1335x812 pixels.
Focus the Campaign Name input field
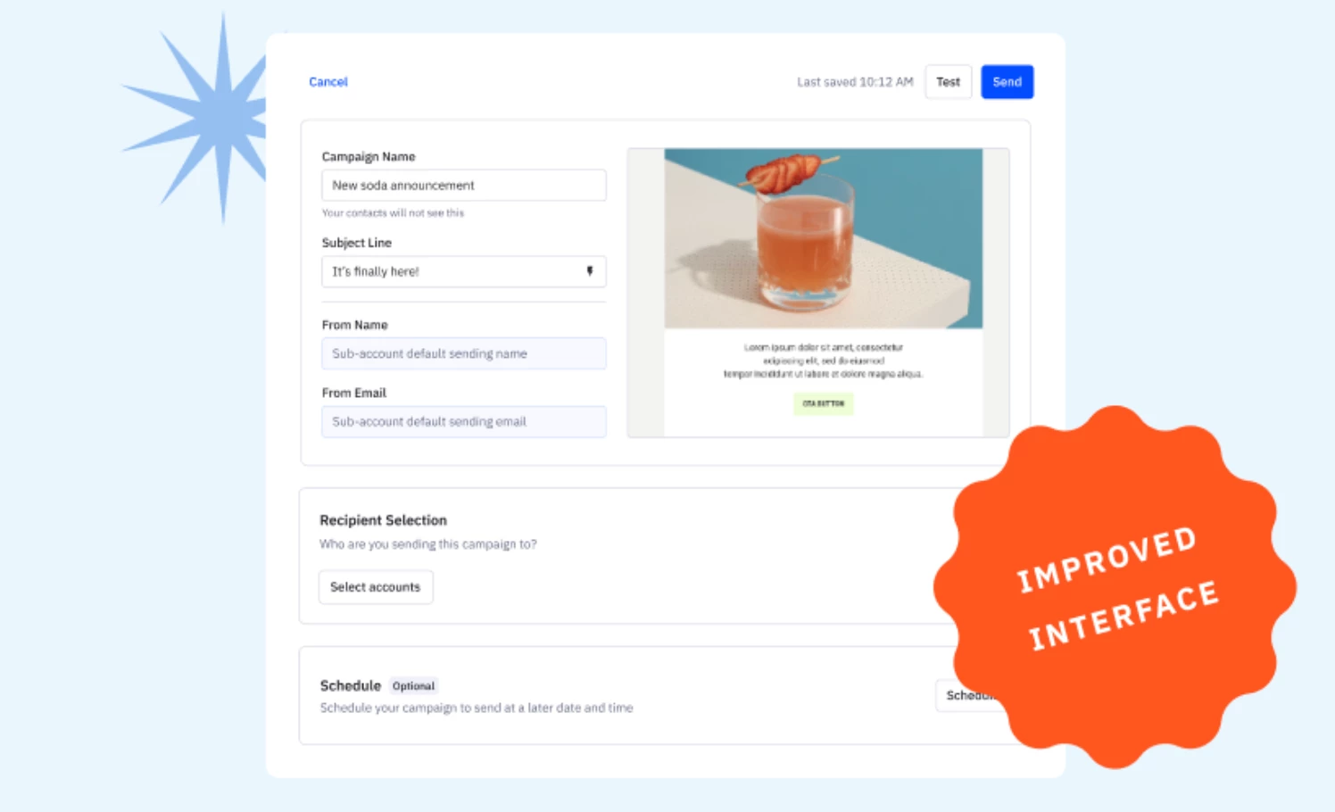pyautogui.click(x=464, y=186)
